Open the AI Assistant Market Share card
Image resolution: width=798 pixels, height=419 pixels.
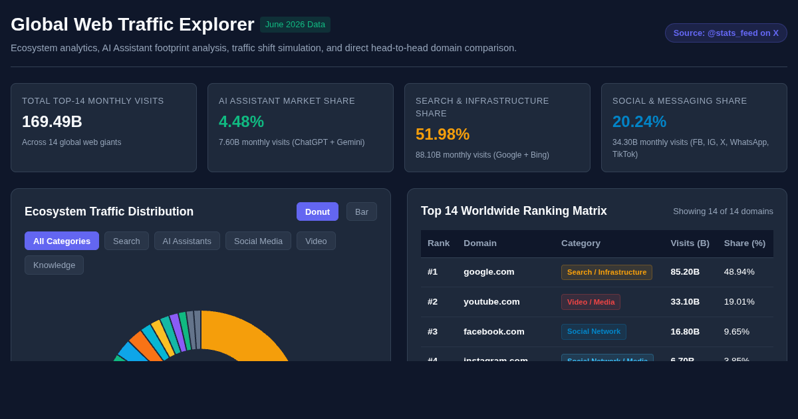[x=301, y=128]
